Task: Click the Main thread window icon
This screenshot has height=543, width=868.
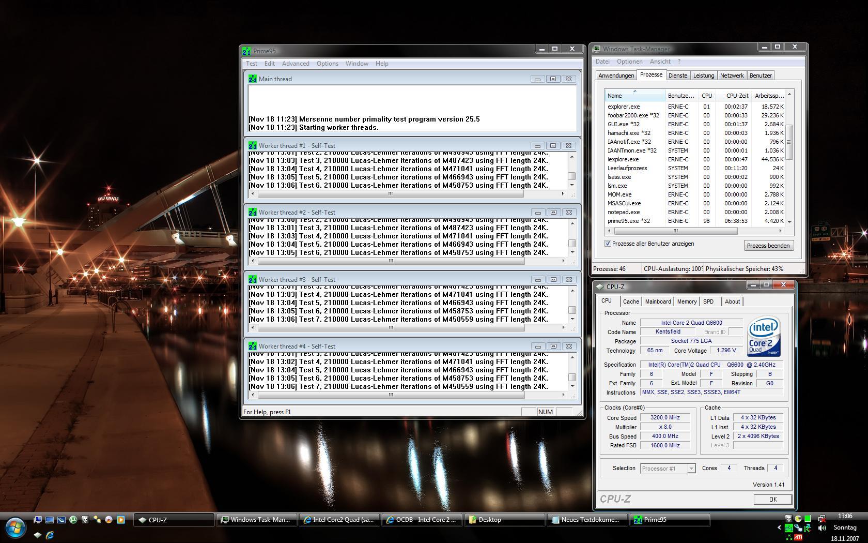Action: 252,79
